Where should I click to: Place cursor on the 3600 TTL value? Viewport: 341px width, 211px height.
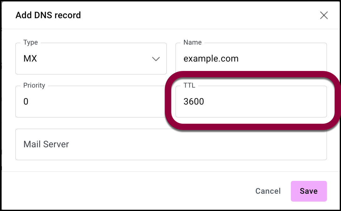pyautogui.click(x=194, y=102)
